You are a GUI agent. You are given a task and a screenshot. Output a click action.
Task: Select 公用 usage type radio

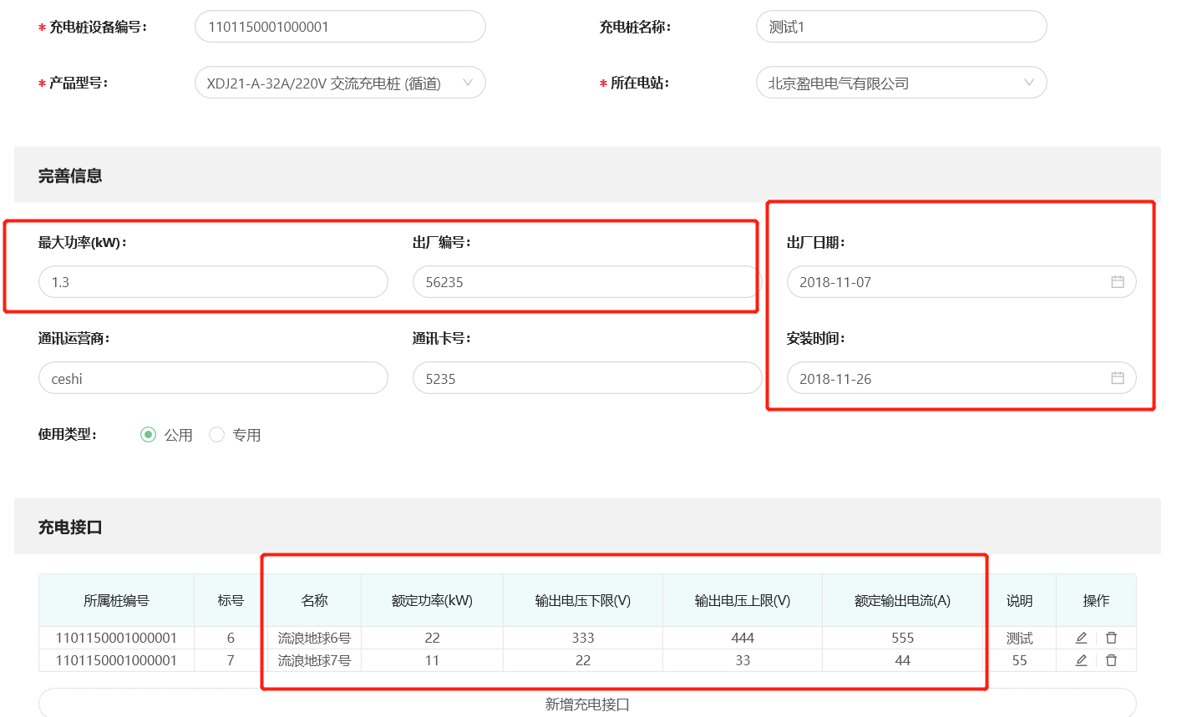coord(148,435)
